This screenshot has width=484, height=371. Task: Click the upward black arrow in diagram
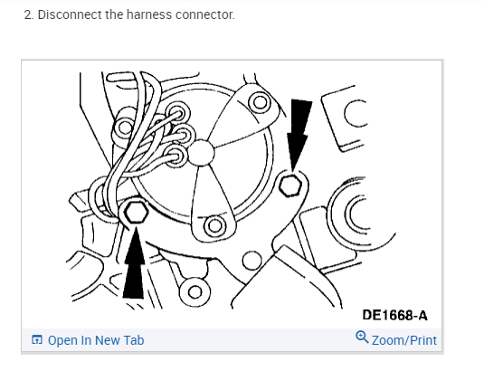[x=134, y=263]
